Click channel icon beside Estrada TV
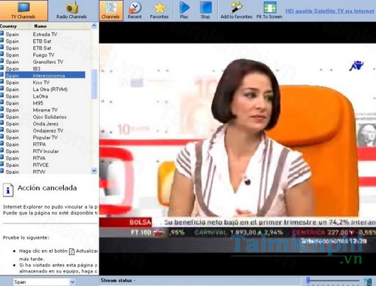This screenshot has width=376, height=286. click(2, 34)
